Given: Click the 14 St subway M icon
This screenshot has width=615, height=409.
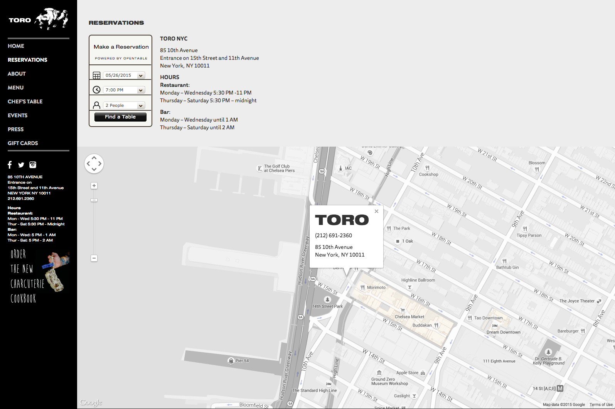Looking at the screenshot, I should [x=560, y=389].
